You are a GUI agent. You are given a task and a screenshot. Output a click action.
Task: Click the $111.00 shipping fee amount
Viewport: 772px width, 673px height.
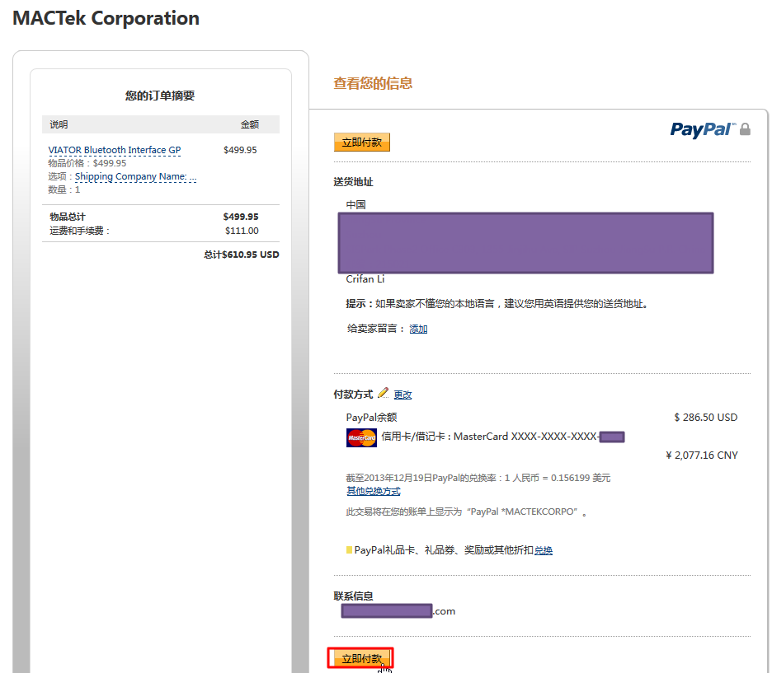click(242, 231)
